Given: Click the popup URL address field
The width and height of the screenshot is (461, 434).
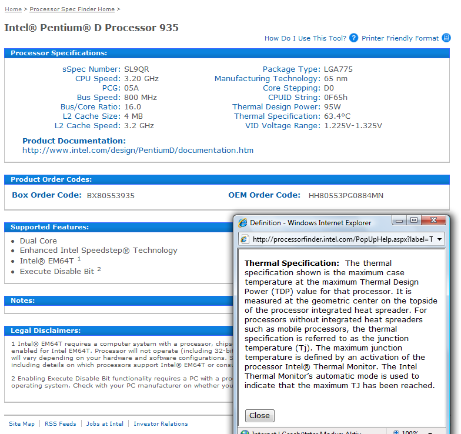Looking at the screenshot, I should click(342, 239).
